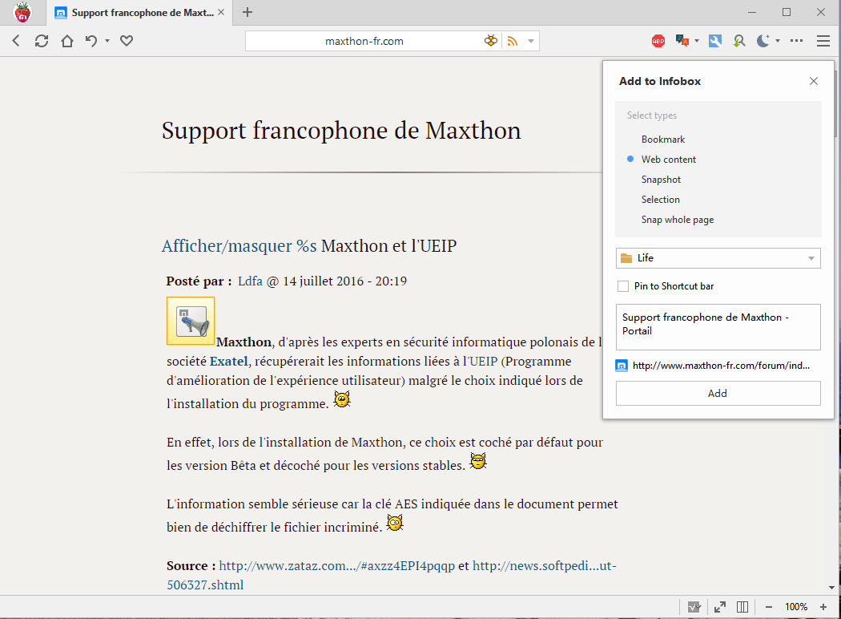Viewport: 841px width, 619px height.
Task: Click the megaphone announcement thumbnail
Action: tap(191, 321)
